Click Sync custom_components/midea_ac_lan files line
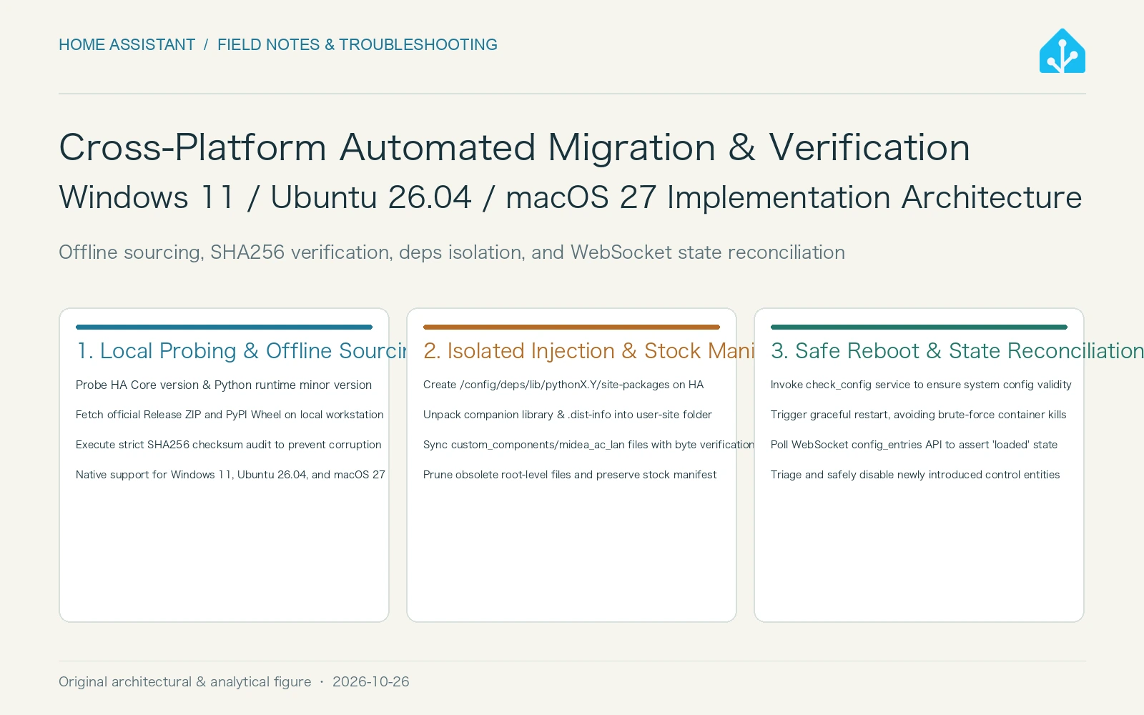The image size is (1144, 715). point(589,445)
